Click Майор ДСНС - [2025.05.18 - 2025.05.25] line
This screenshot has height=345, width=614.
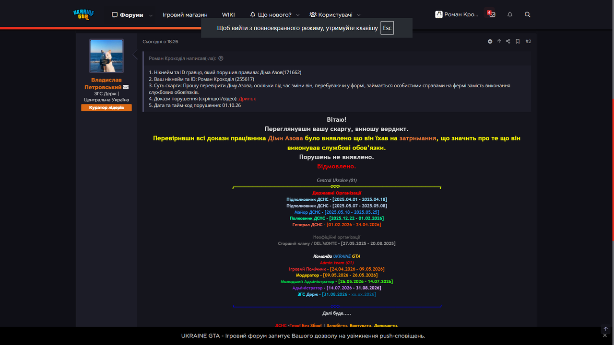(337, 212)
